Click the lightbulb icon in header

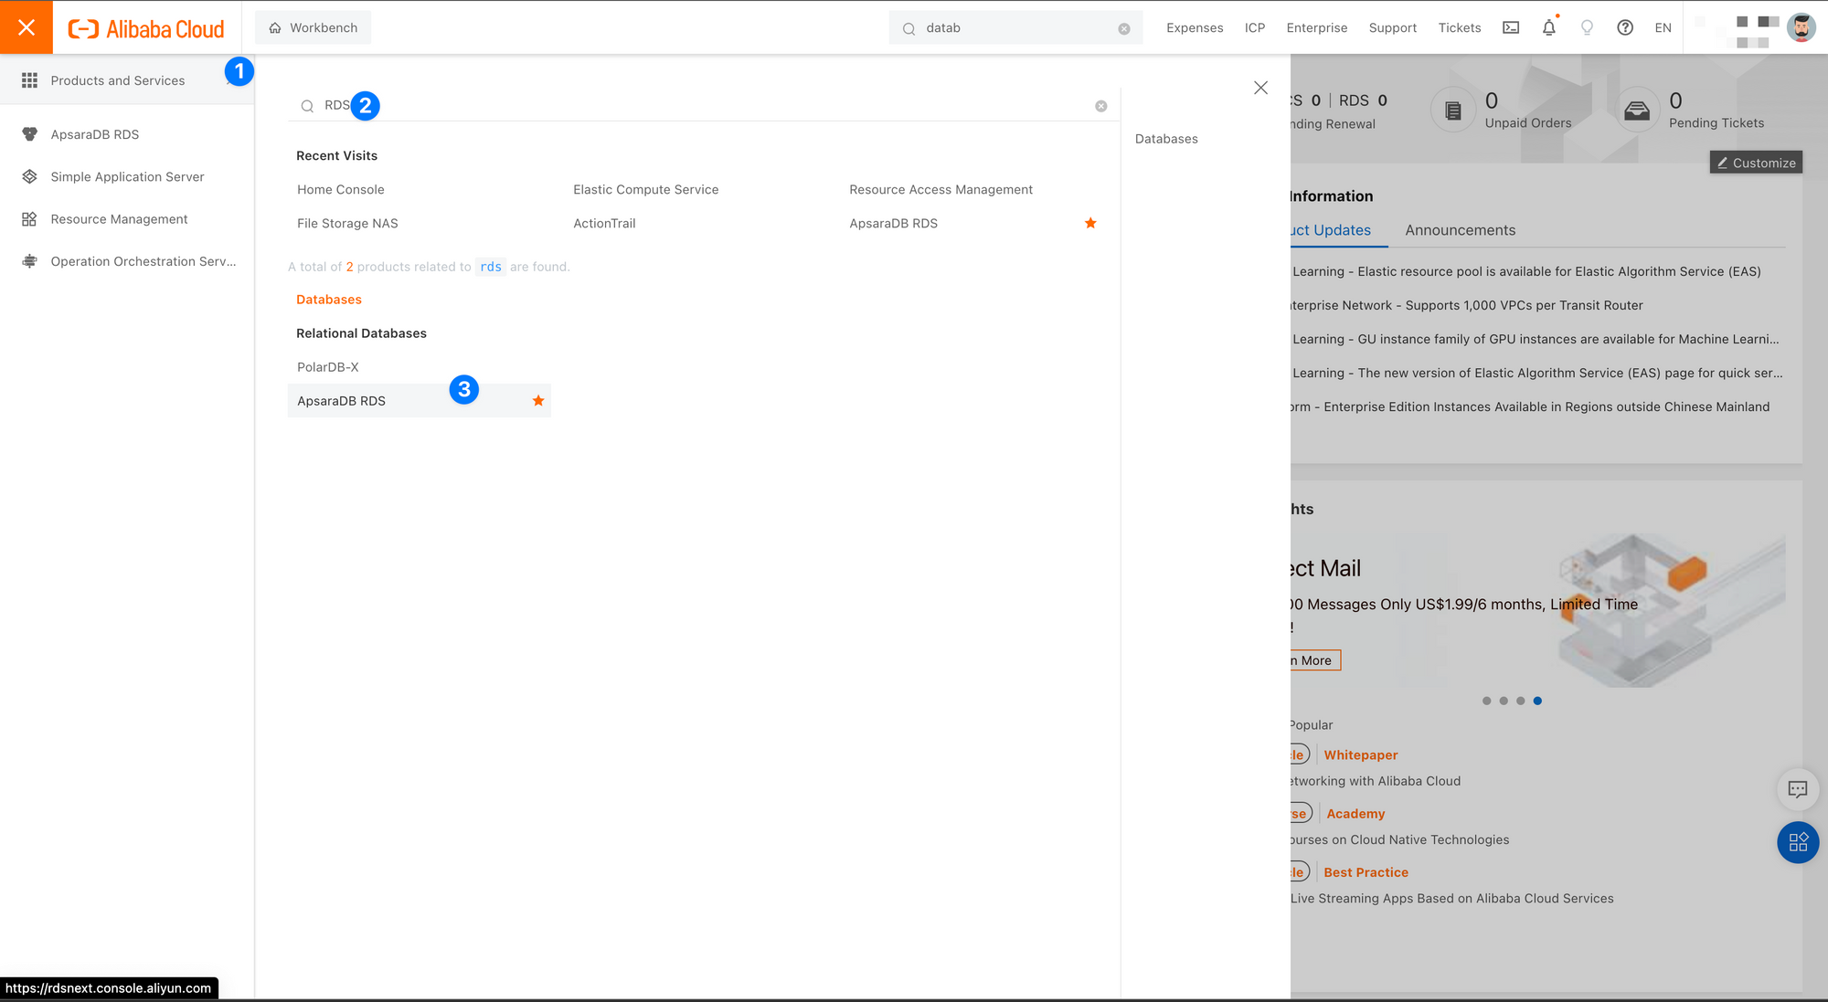pos(1587,27)
